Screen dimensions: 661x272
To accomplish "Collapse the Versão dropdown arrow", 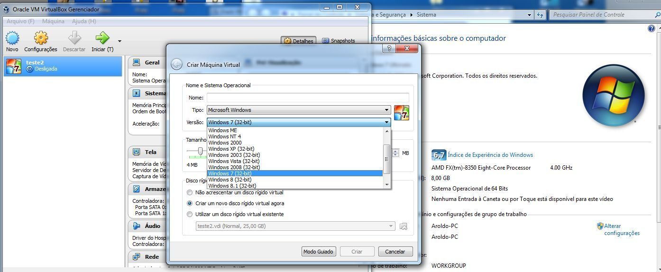I will coord(386,122).
